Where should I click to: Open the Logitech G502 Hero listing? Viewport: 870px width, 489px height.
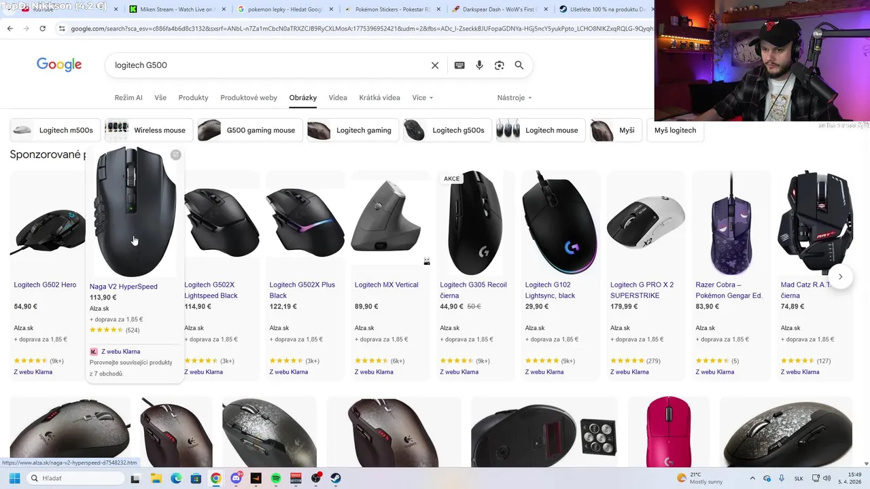pos(45,285)
